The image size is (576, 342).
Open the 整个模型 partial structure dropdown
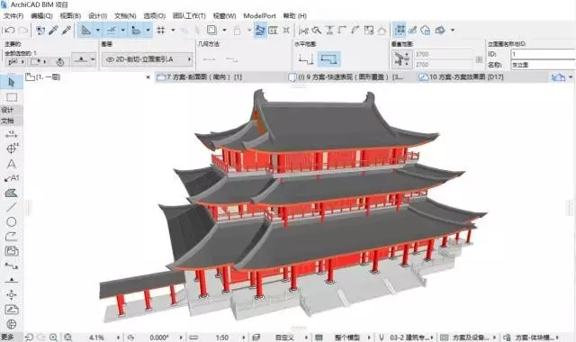[369, 337]
